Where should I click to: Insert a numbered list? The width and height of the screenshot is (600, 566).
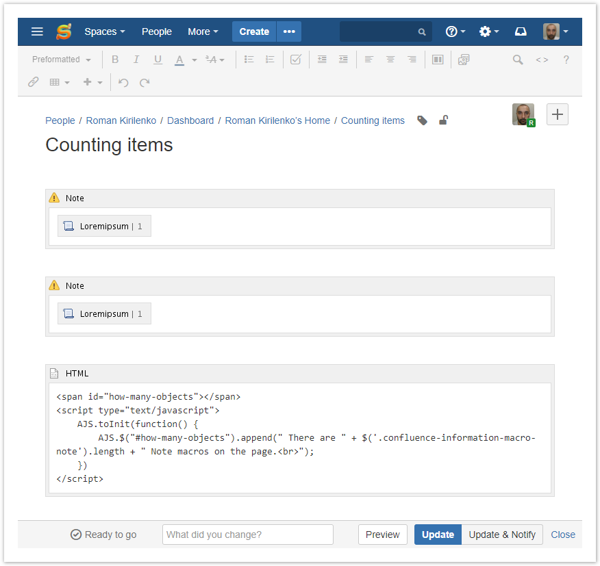[x=270, y=60]
